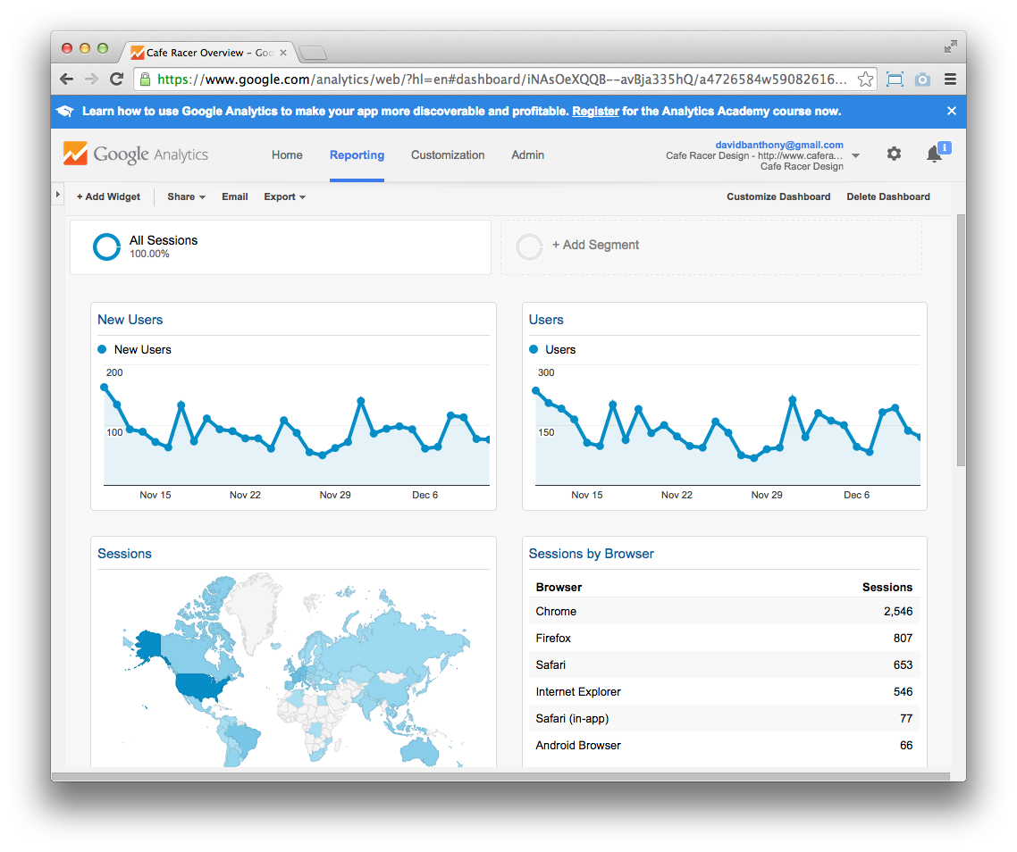Expand the left sidebar arrow
The width and height of the screenshot is (1017, 852).
click(58, 195)
